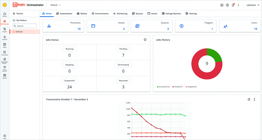Open Studio from left sidebar
The height and width of the screenshot is (140, 262).
(5, 30)
